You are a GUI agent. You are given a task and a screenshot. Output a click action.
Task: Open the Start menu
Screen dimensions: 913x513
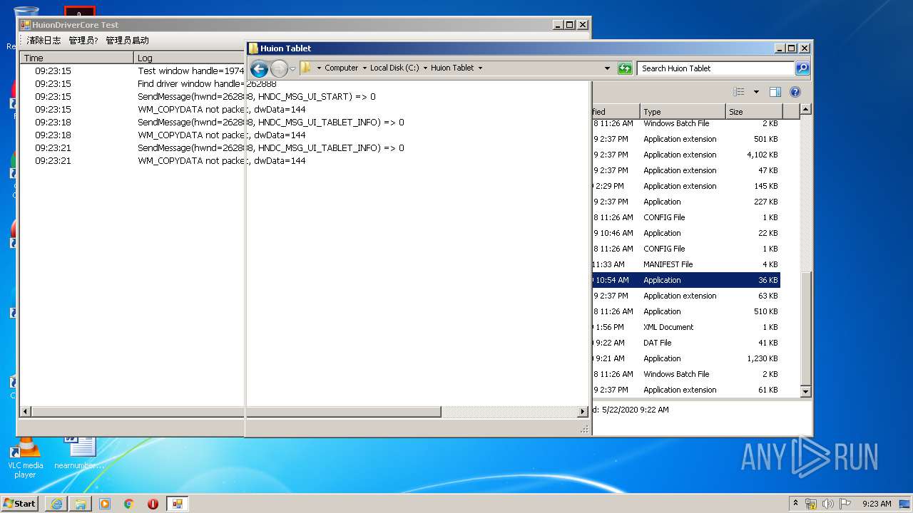point(20,503)
